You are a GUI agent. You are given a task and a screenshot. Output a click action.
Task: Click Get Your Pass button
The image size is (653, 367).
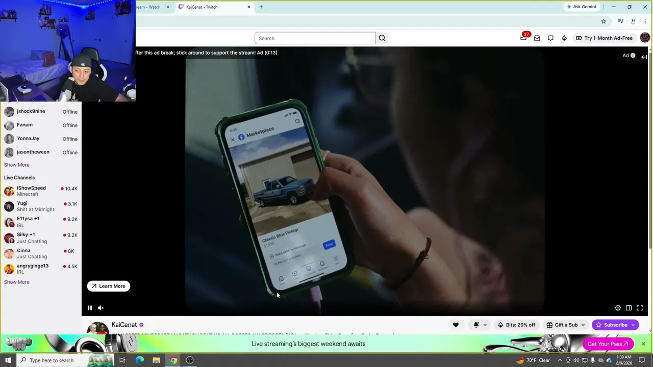607,344
